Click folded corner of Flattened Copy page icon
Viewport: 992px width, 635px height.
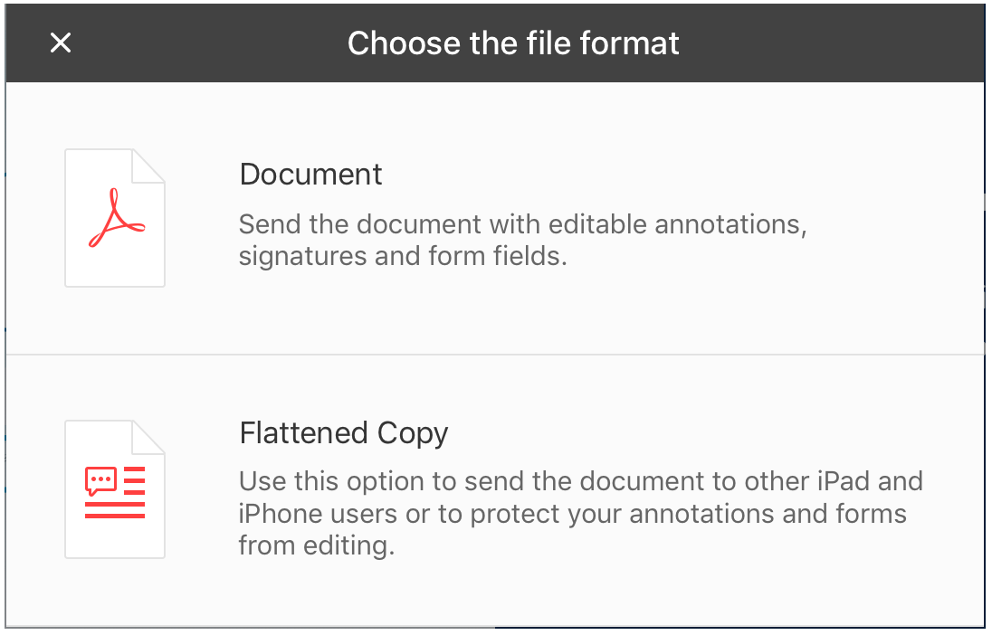(150, 436)
